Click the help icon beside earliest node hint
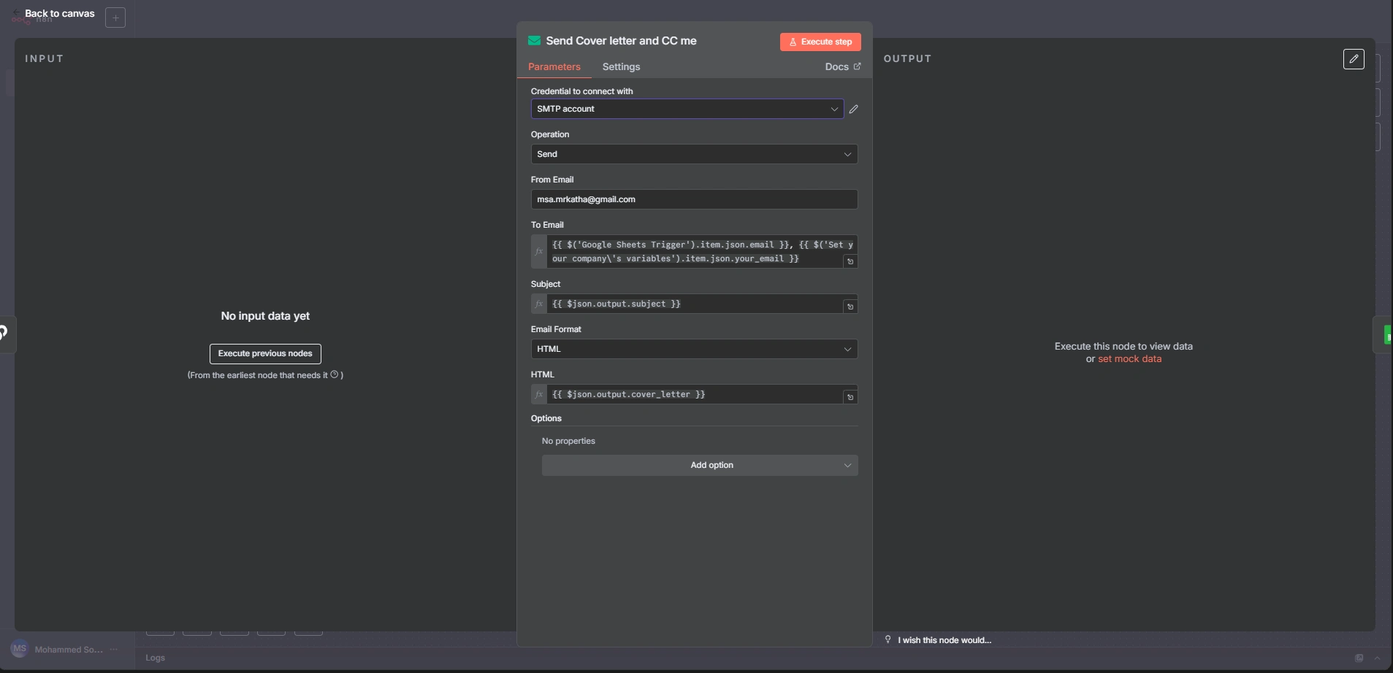This screenshot has width=1393, height=673. (335, 374)
